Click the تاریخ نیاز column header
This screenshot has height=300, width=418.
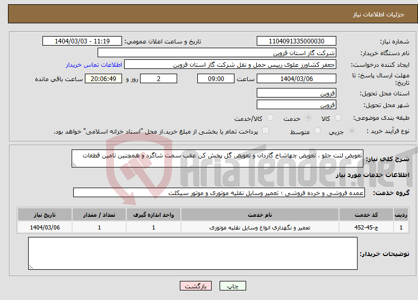(45, 215)
